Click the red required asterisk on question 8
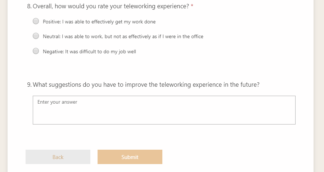The image size is (324, 172). [192, 6]
